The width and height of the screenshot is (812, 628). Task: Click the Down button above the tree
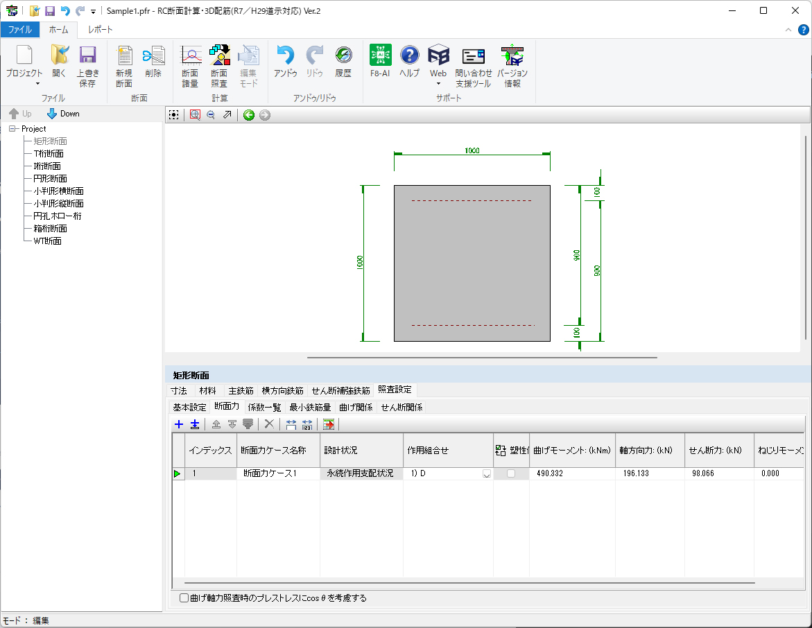click(63, 114)
